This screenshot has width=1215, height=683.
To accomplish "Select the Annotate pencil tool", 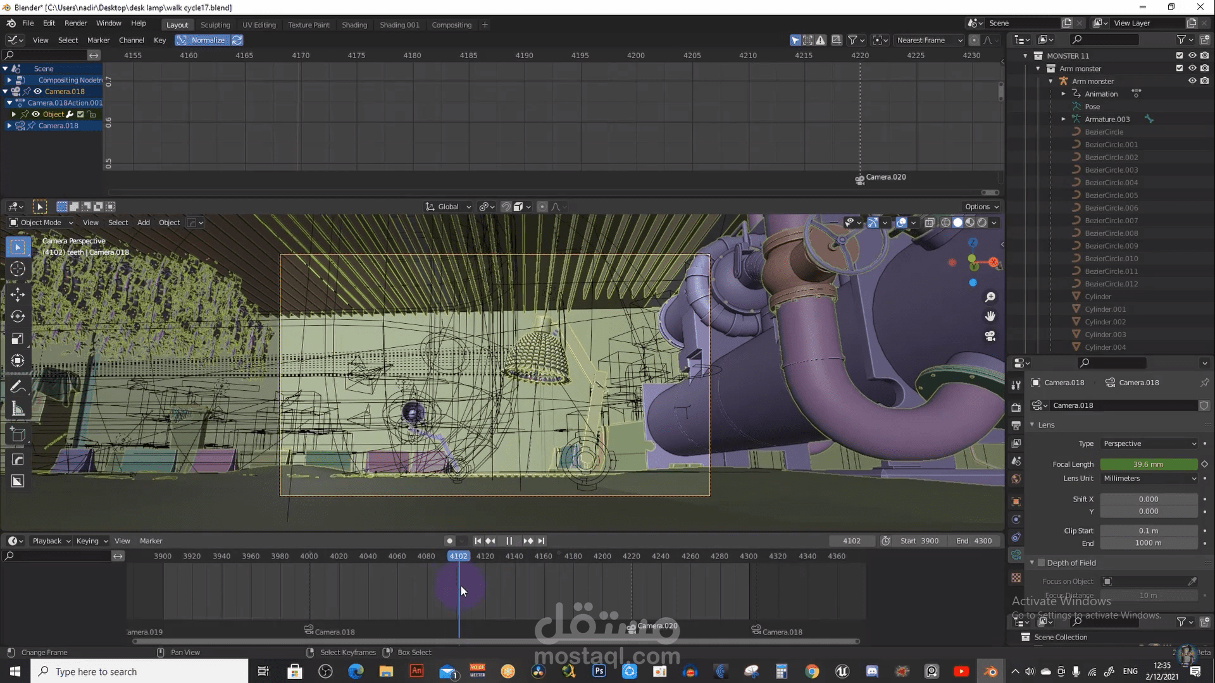I will click(18, 387).
